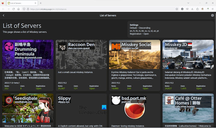Reload the page with the refresh icon
Screen dimensions: 216x128
pos(13,9)
